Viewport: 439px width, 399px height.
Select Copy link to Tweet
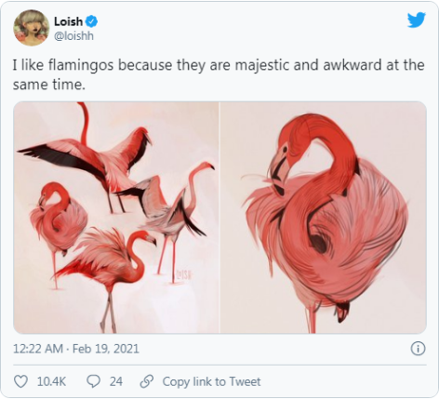pos(211,381)
